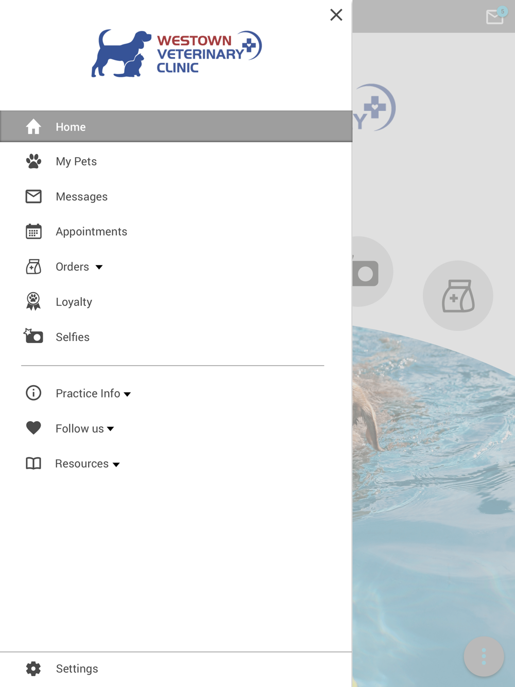Open the My Pets menu item
The height and width of the screenshot is (687, 515).
click(176, 162)
